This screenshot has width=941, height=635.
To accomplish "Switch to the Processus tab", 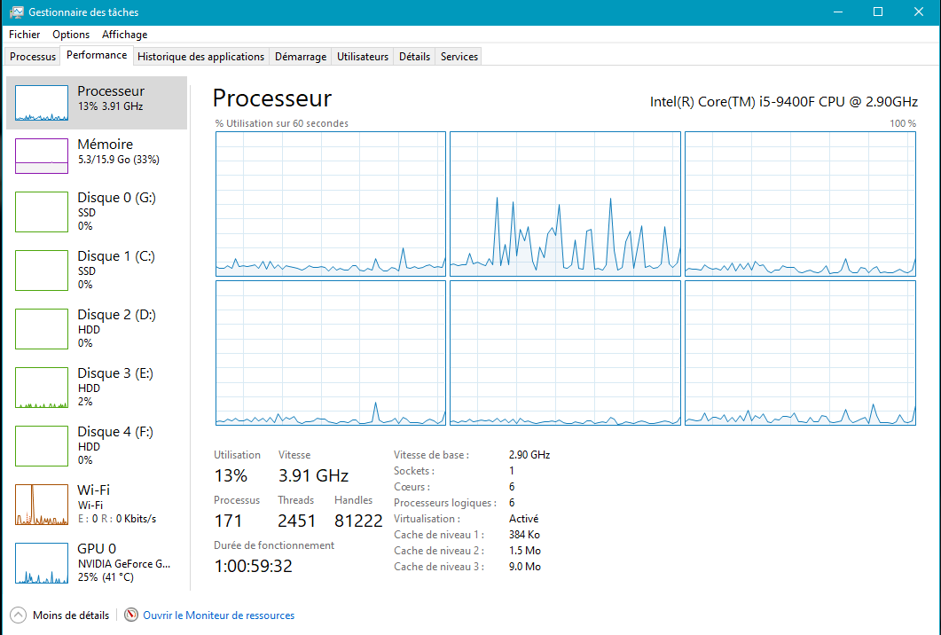I will (x=33, y=57).
